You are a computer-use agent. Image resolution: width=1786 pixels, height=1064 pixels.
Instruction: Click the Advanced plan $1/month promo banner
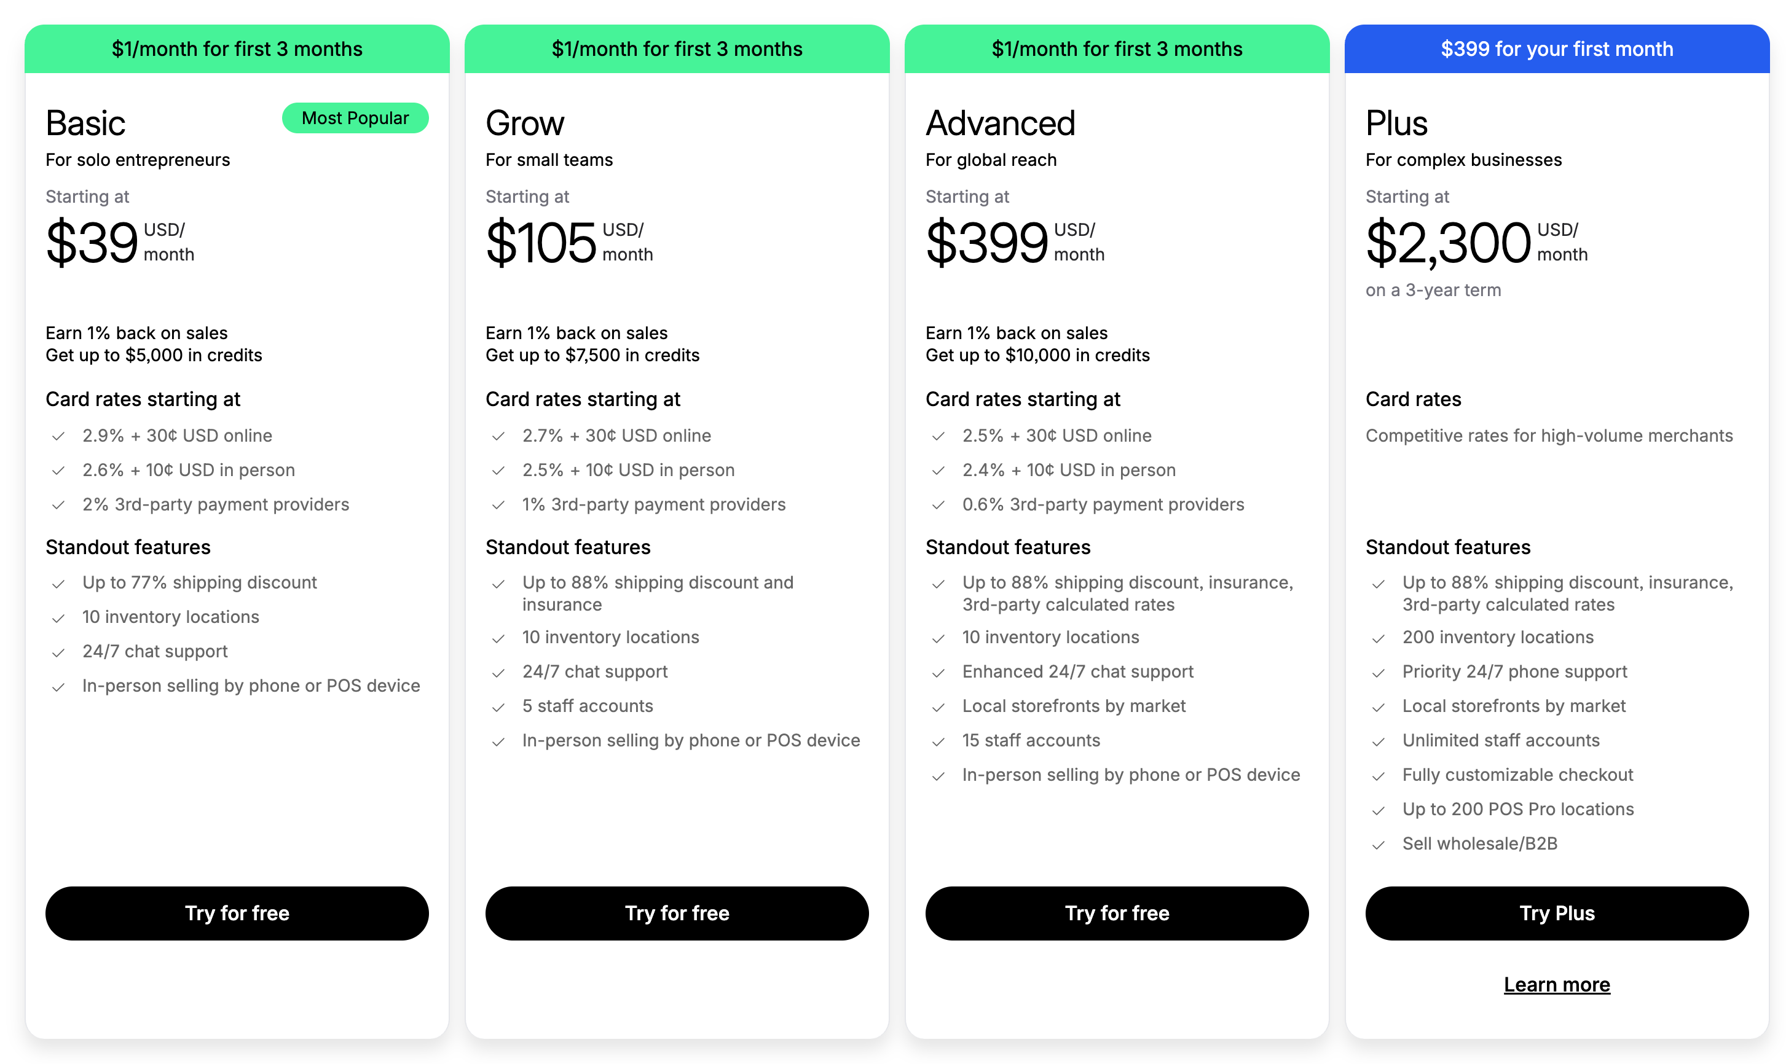click(x=1117, y=49)
